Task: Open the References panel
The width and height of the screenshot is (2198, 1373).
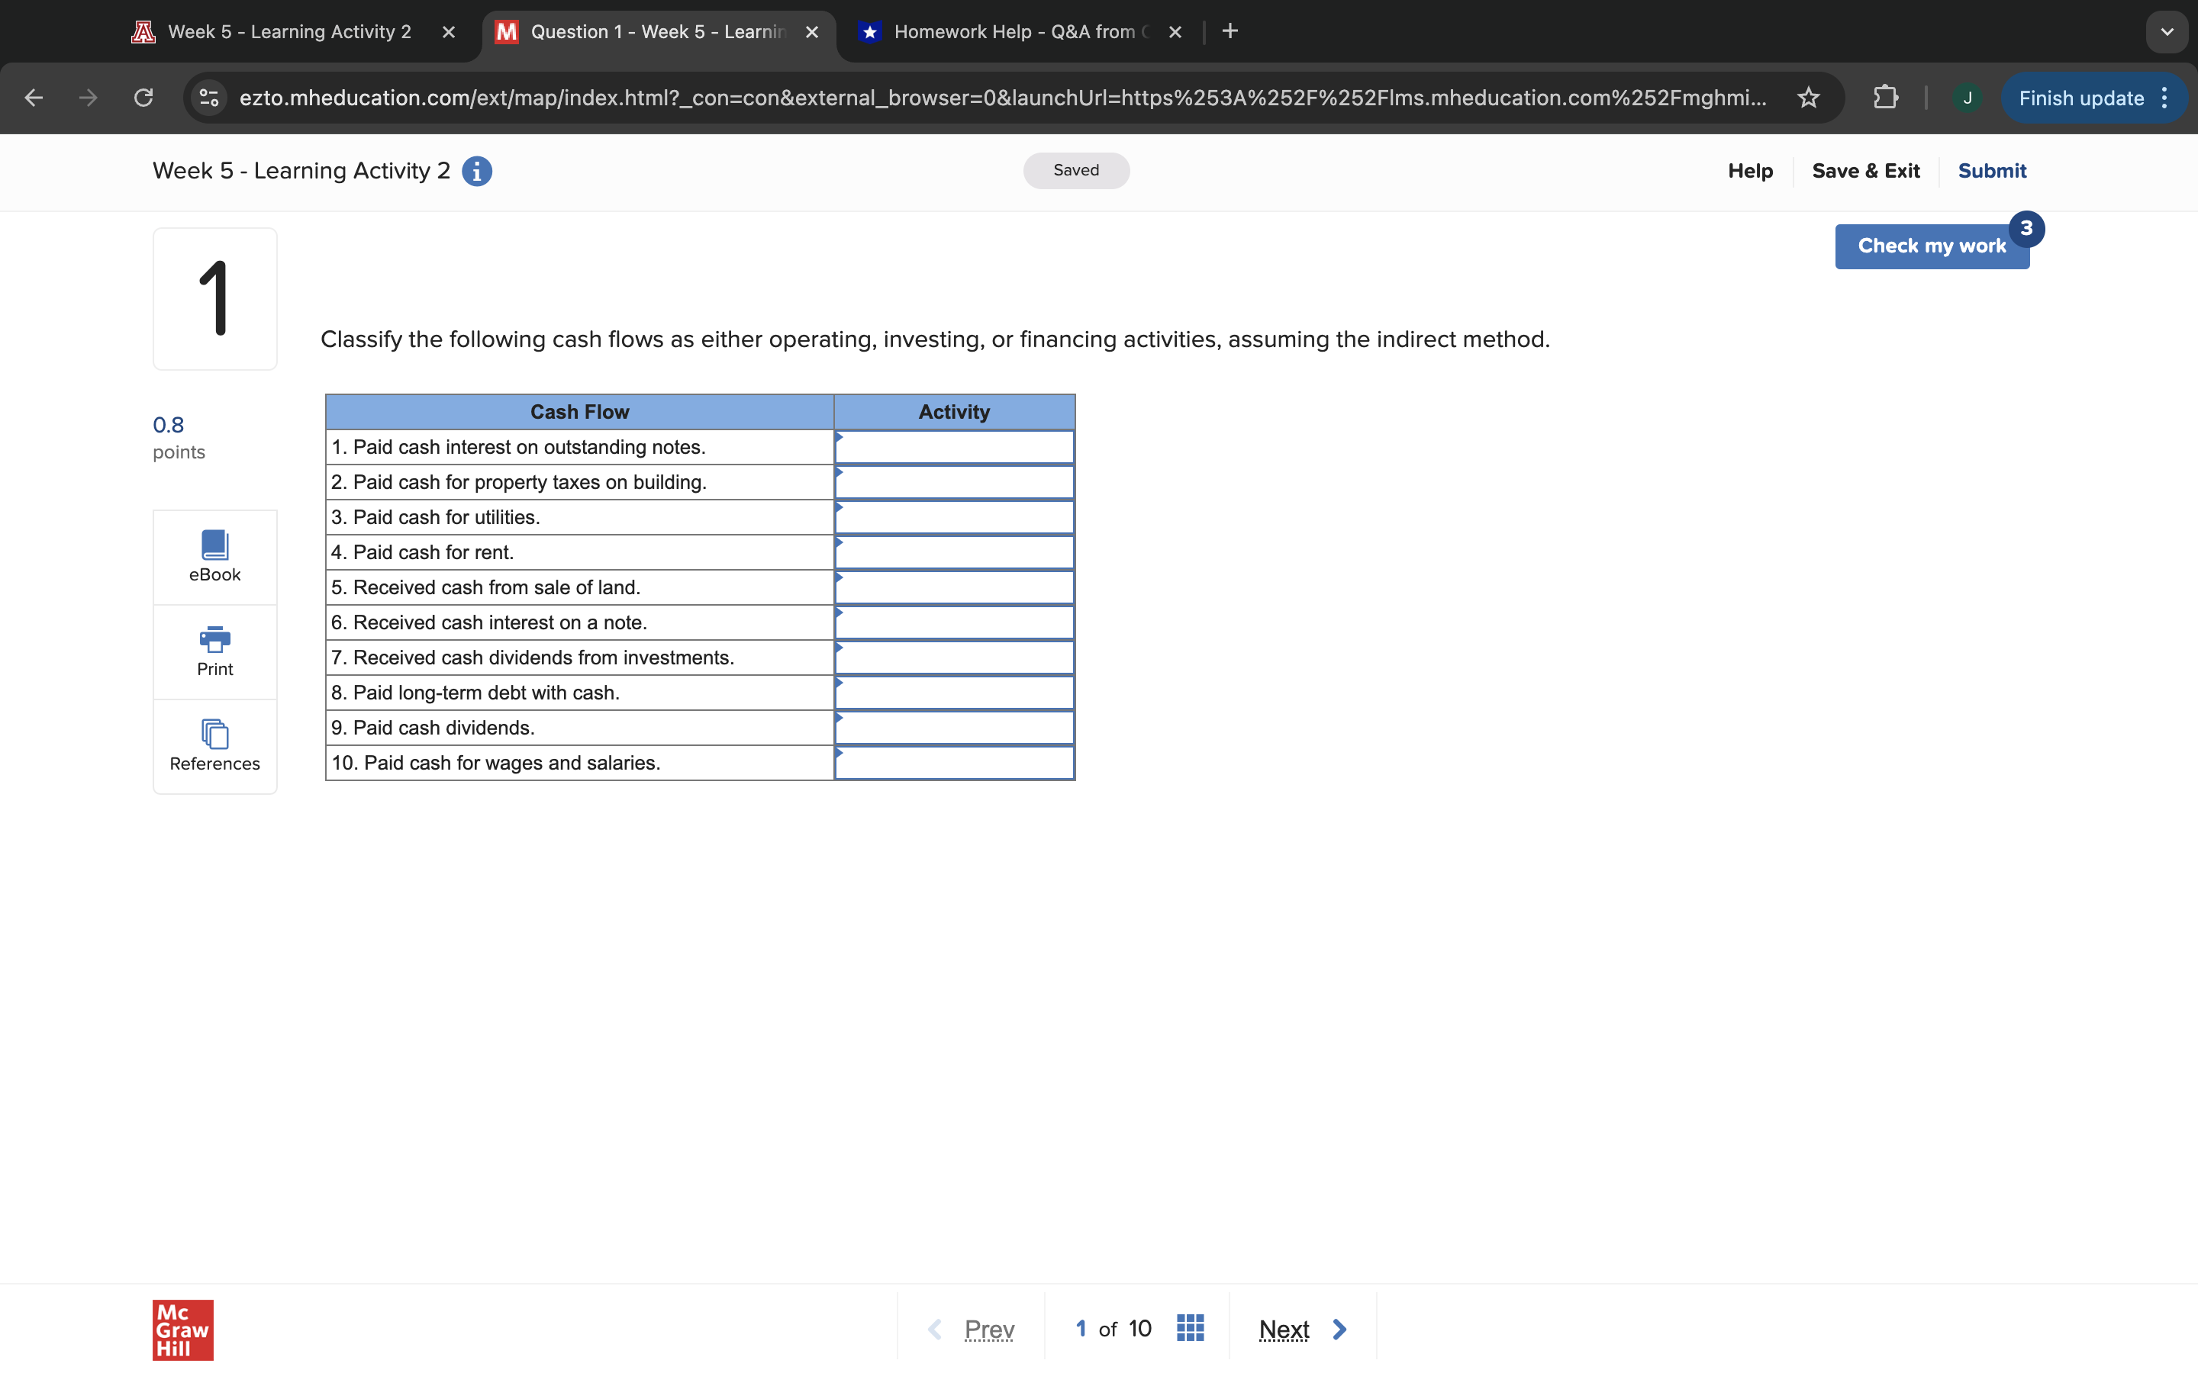Action: coord(214,745)
